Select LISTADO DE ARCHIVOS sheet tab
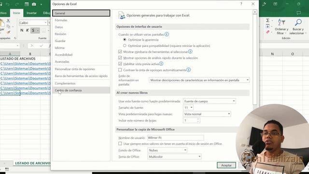 click(32, 163)
